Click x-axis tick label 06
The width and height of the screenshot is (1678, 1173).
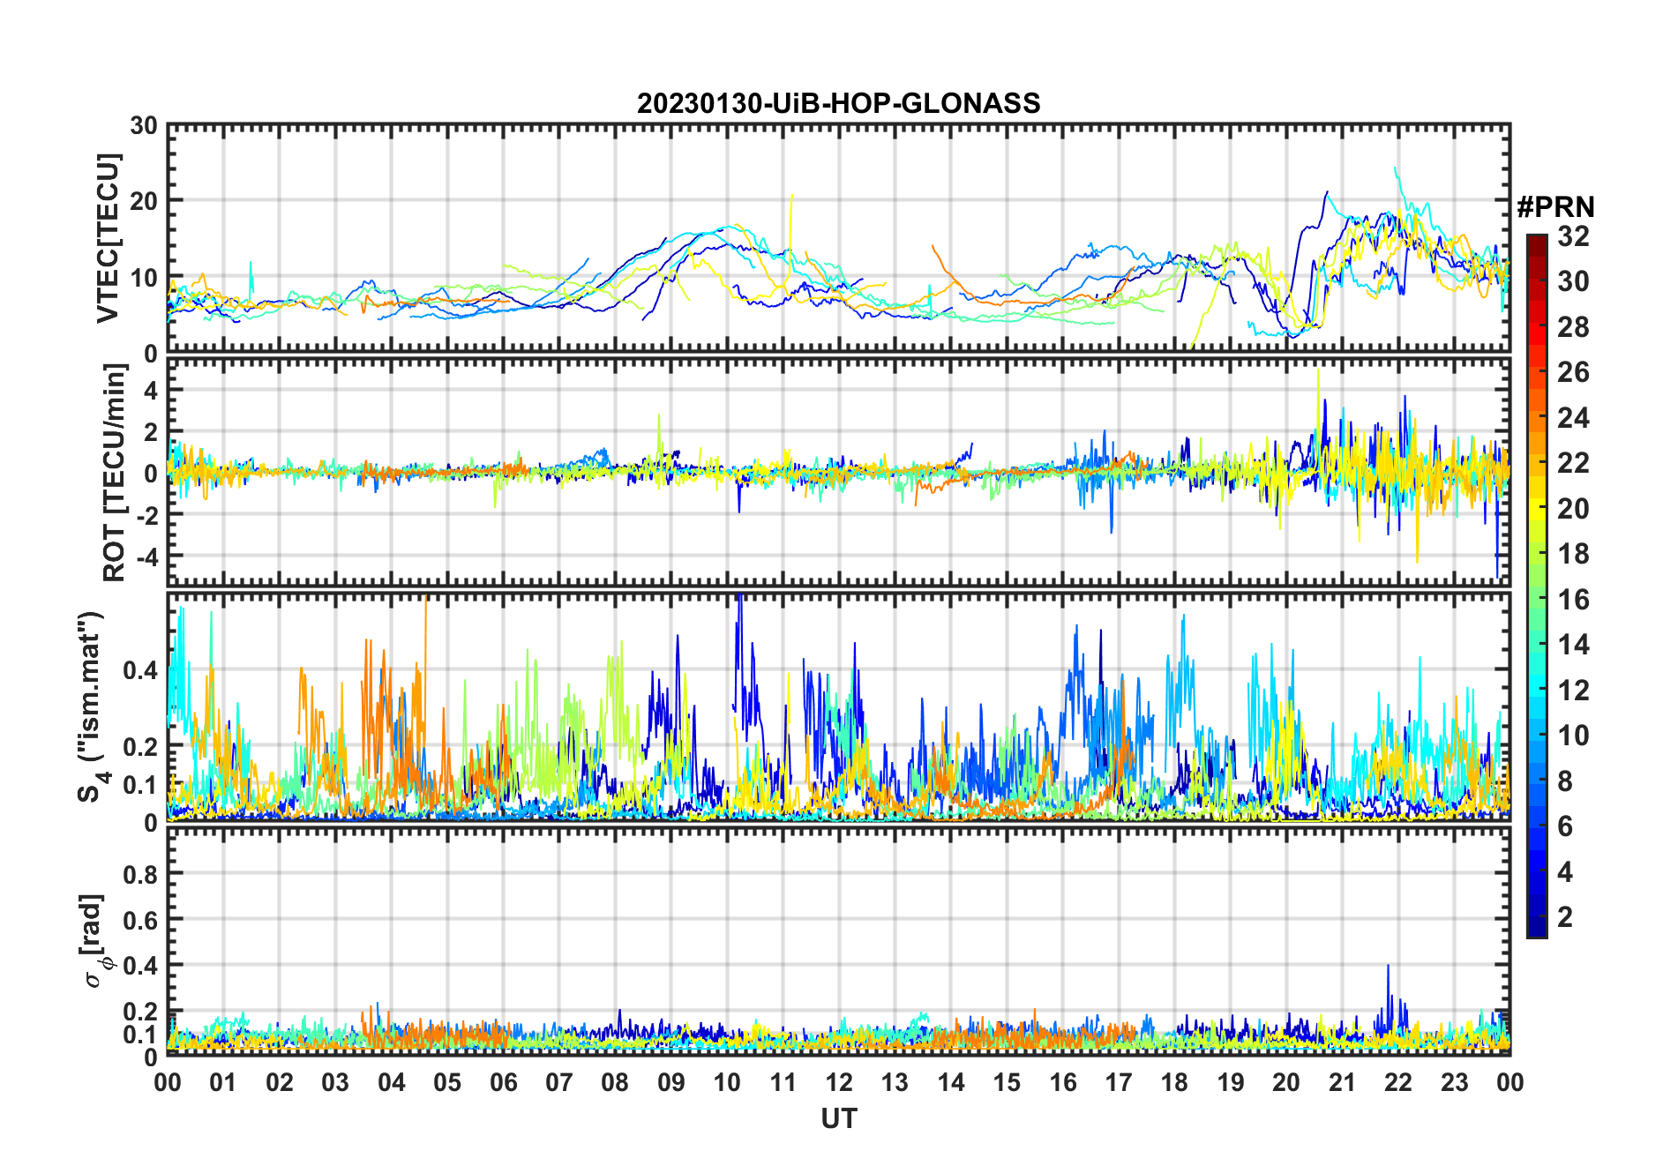pos(503,1082)
